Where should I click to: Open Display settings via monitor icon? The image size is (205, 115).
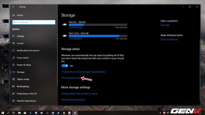tap(13, 36)
